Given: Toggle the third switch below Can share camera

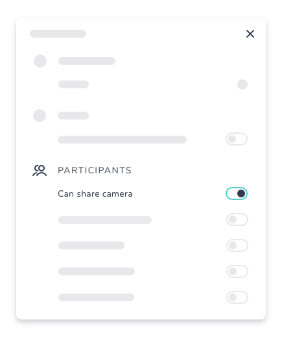Looking at the screenshot, I should tap(237, 271).
